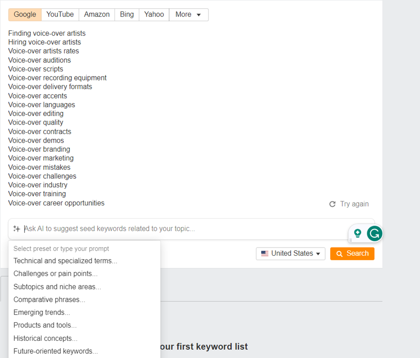Click the United States flag icon
Viewport: 420px width, 358px height.
coord(264,254)
